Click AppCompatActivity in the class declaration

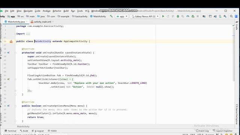(75, 41)
